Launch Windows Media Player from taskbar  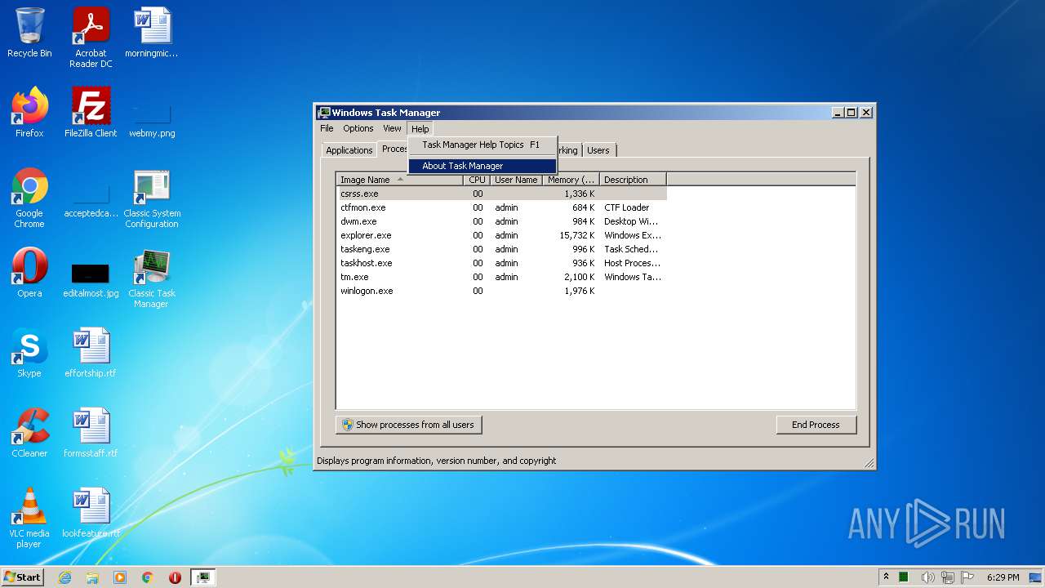pyautogui.click(x=120, y=577)
